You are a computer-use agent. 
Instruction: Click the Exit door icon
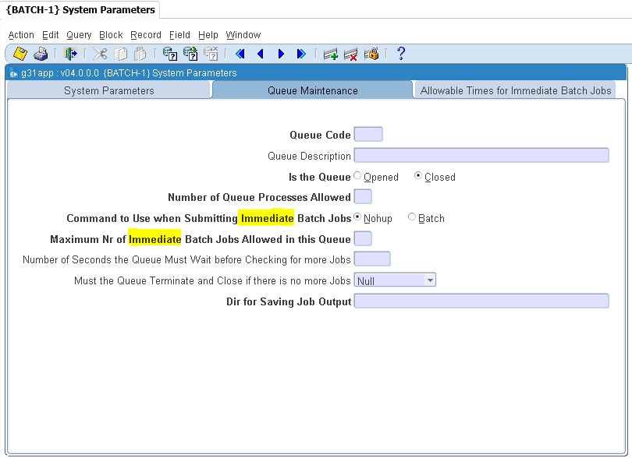(71, 54)
